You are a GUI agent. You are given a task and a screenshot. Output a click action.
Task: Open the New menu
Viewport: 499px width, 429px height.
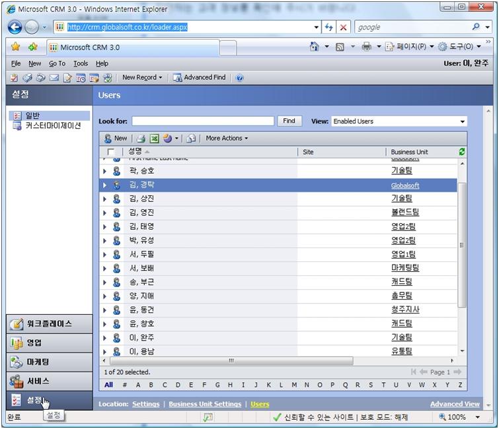coord(34,63)
